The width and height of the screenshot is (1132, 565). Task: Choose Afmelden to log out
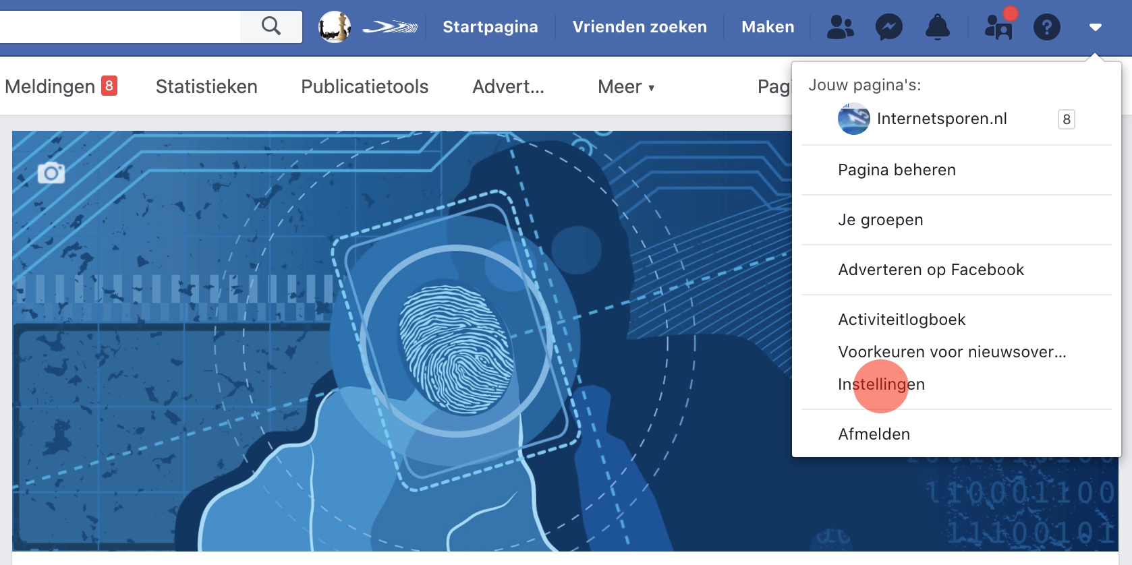tap(874, 434)
